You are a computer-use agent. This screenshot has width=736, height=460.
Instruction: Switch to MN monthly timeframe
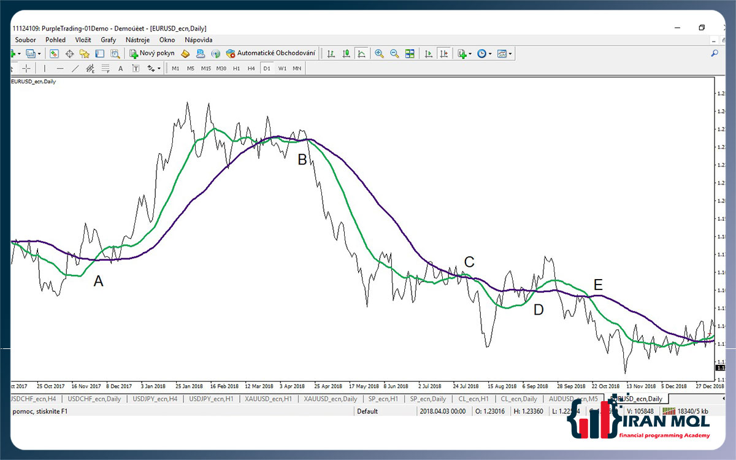(297, 68)
